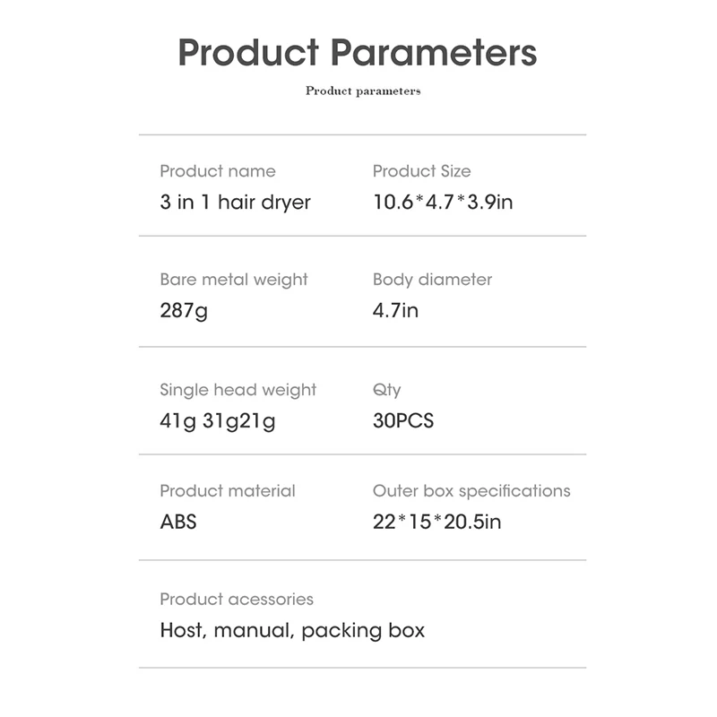This screenshot has width=717, height=717.
Task: Click the "Bare metal weight" label
Action: click(x=233, y=280)
